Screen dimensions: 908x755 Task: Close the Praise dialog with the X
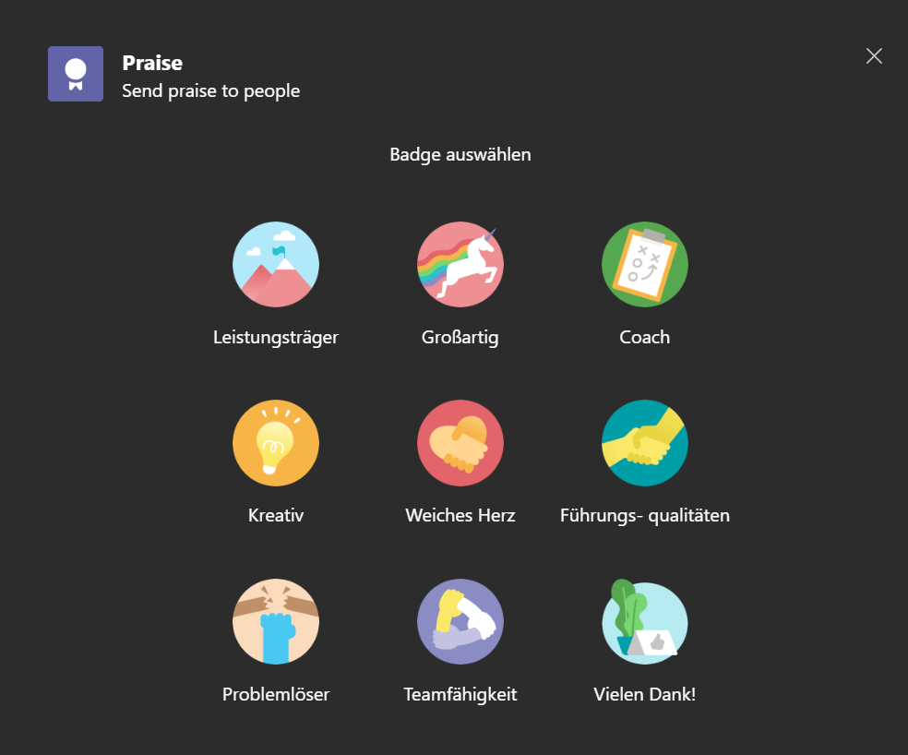(x=874, y=55)
